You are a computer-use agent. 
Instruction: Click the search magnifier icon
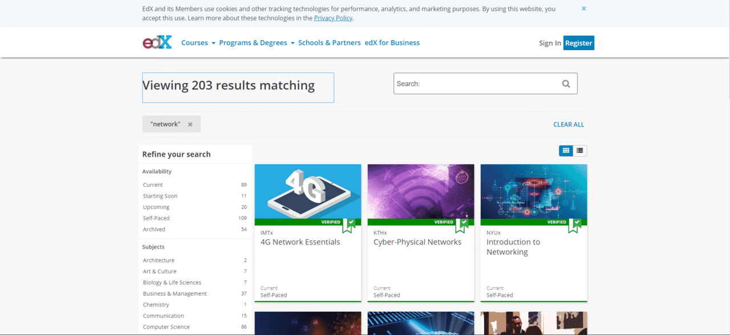tap(566, 84)
